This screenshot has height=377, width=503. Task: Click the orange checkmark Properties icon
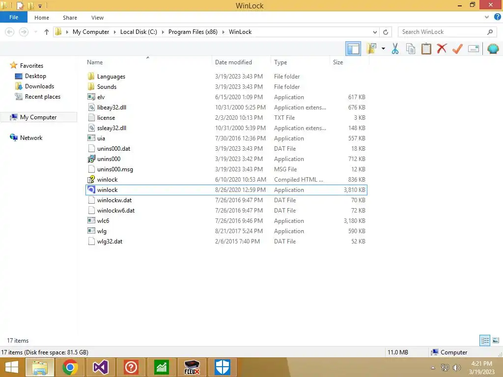click(457, 49)
